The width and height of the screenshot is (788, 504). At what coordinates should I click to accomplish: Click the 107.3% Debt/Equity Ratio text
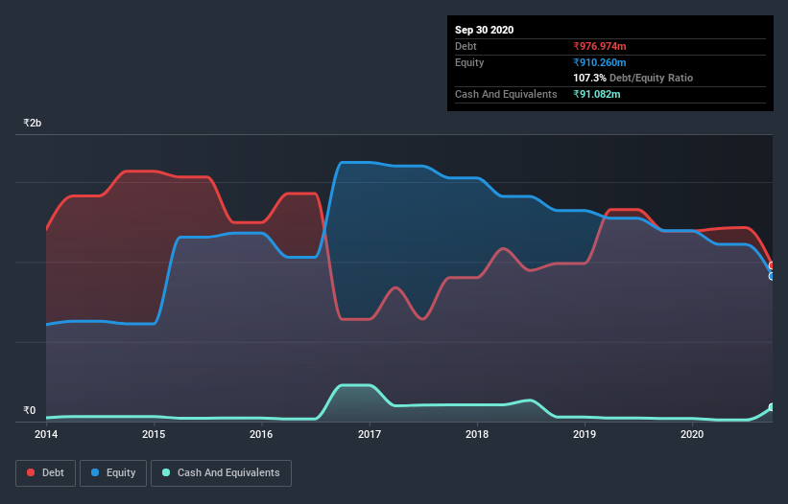point(633,78)
